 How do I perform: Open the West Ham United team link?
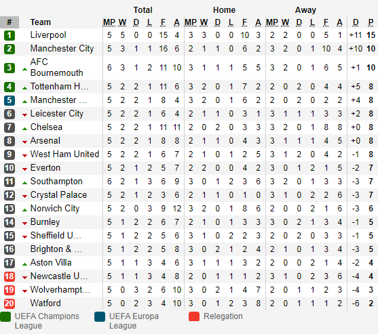(x=64, y=154)
